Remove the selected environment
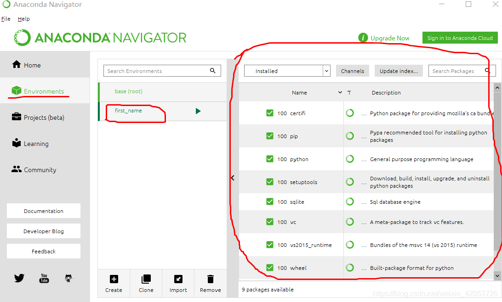Screen dimensions: 502x302 click(x=211, y=283)
